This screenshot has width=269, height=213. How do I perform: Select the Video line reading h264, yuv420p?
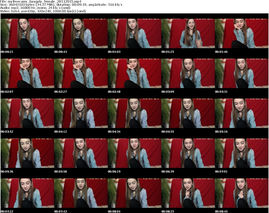[43, 11]
